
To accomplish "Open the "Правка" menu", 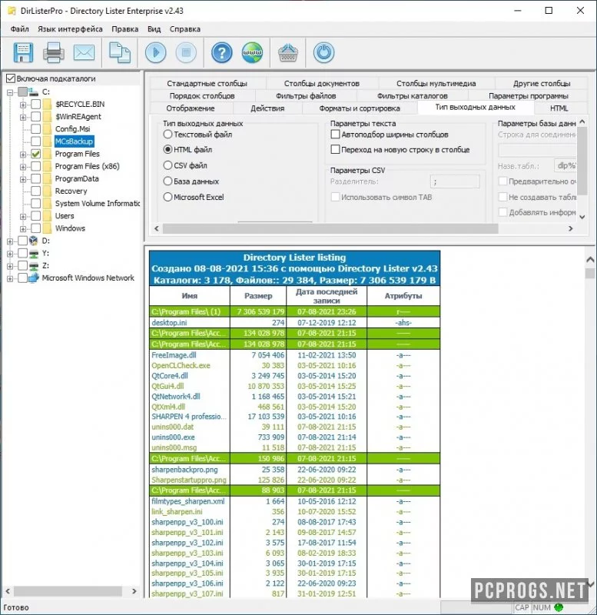I will pos(124,29).
